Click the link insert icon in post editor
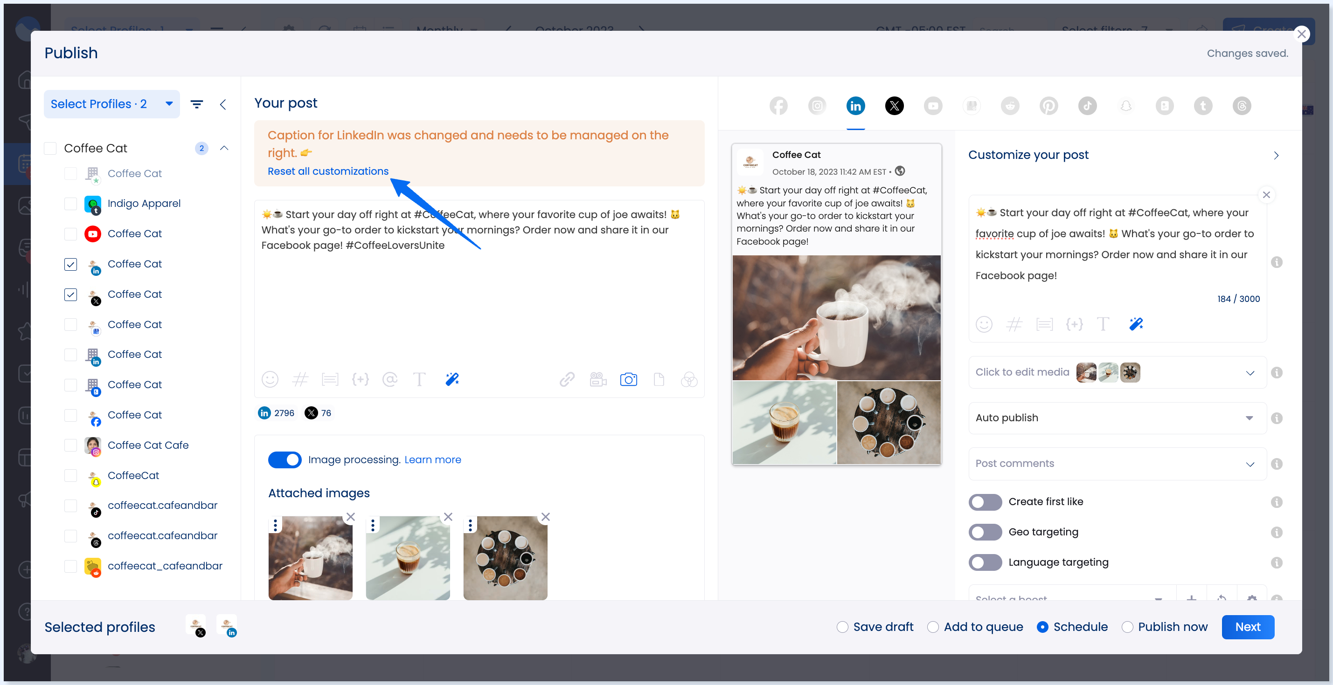This screenshot has width=1333, height=685. point(567,379)
